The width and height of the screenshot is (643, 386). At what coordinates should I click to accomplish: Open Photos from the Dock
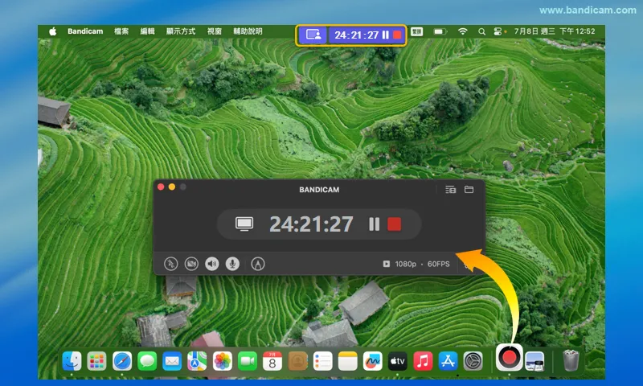coord(223,361)
